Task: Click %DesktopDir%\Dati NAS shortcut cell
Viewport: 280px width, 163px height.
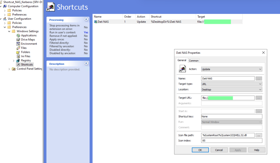Action: click(166, 22)
